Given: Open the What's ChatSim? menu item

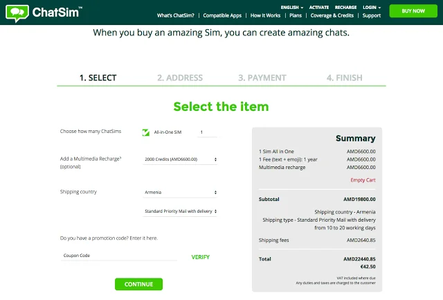Looking at the screenshot, I should (176, 15).
